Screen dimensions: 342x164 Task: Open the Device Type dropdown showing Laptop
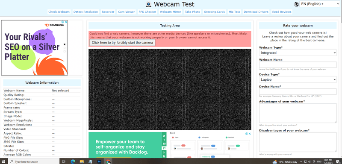298,80
